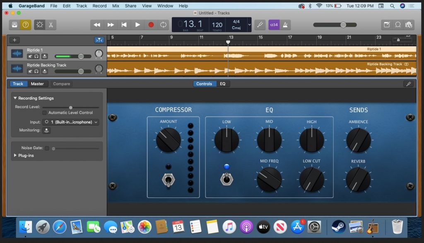This screenshot has width=424, height=243.
Task: Open the Loop Browser
Action: pos(398,25)
